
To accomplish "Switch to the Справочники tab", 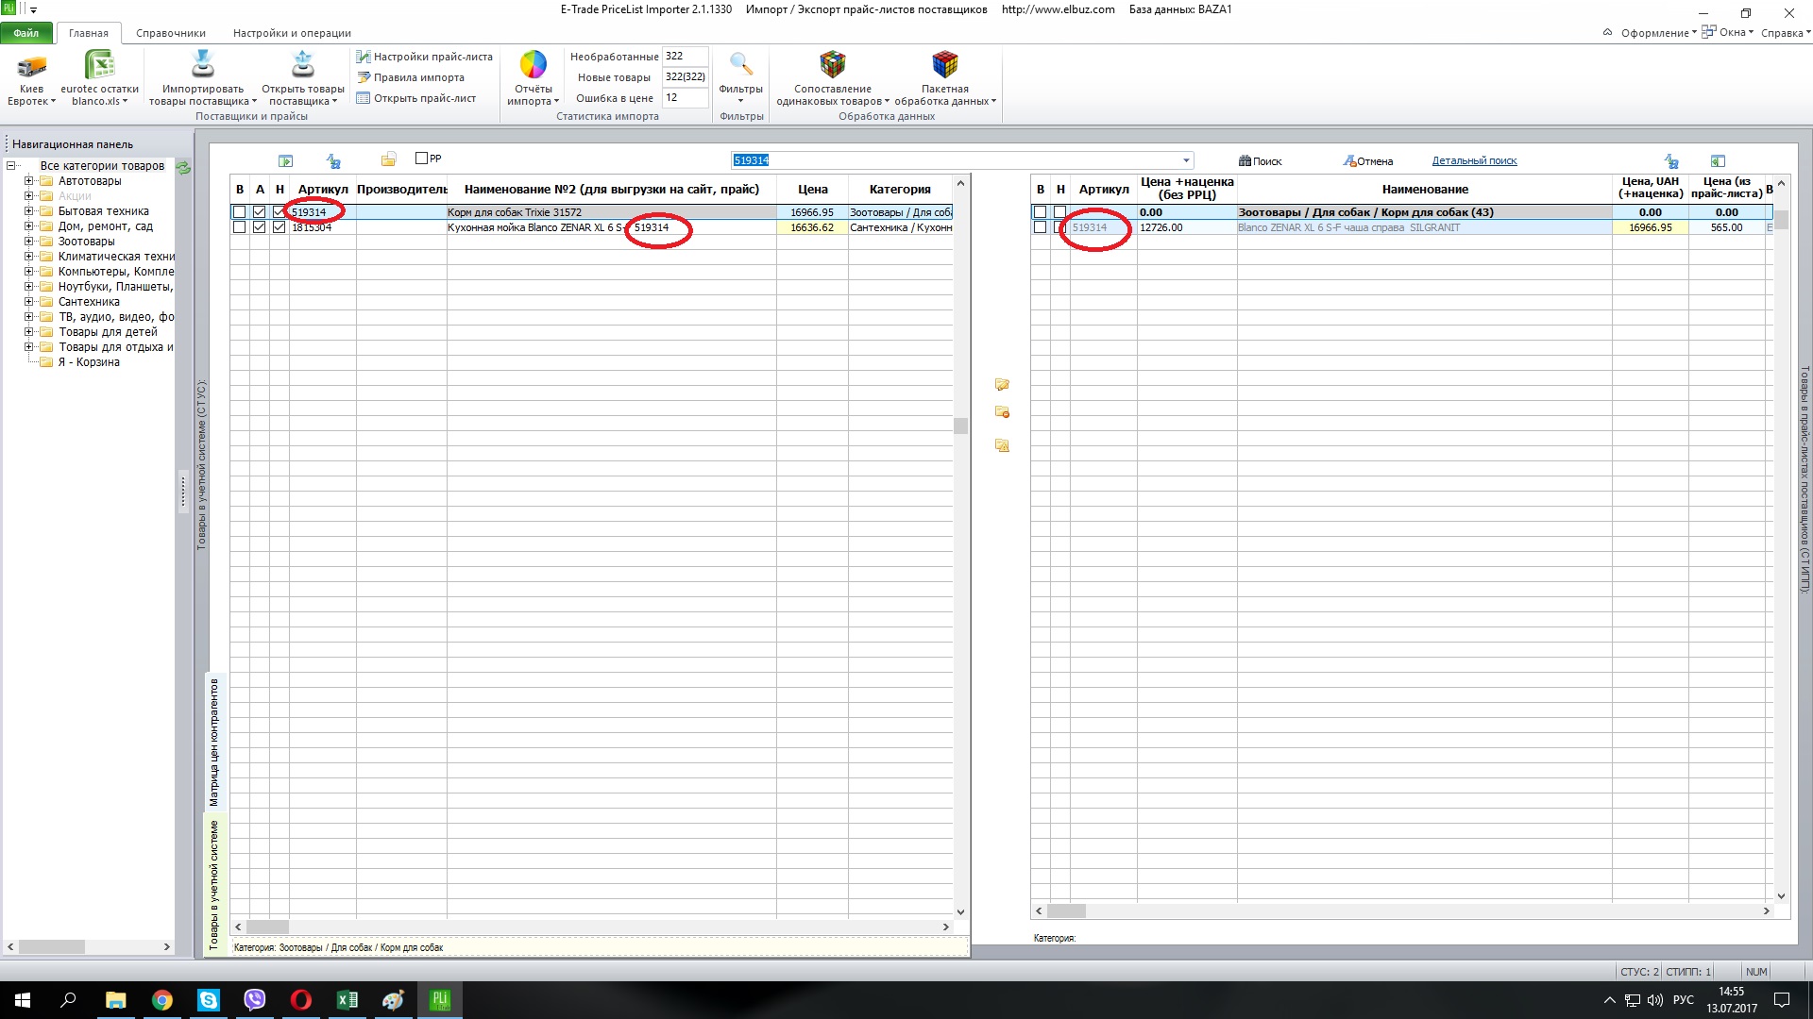I will (x=171, y=33).
